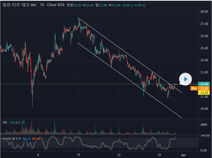Click the Apr label on time axis

tap(183, 155)
